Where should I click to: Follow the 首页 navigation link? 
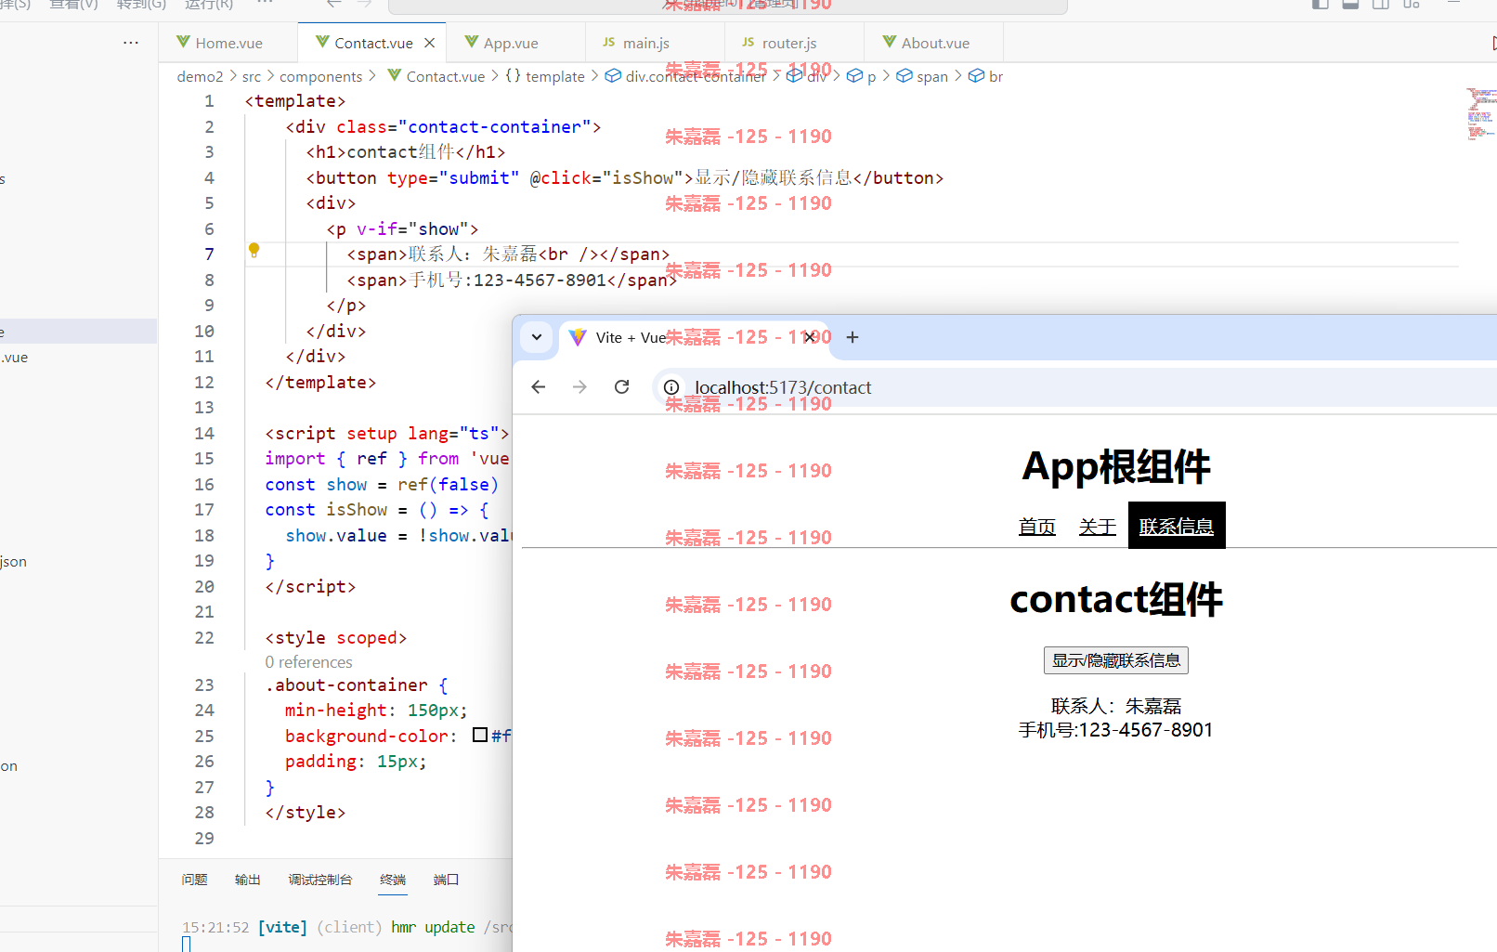pyautogui.click(x=1037, y=527)
